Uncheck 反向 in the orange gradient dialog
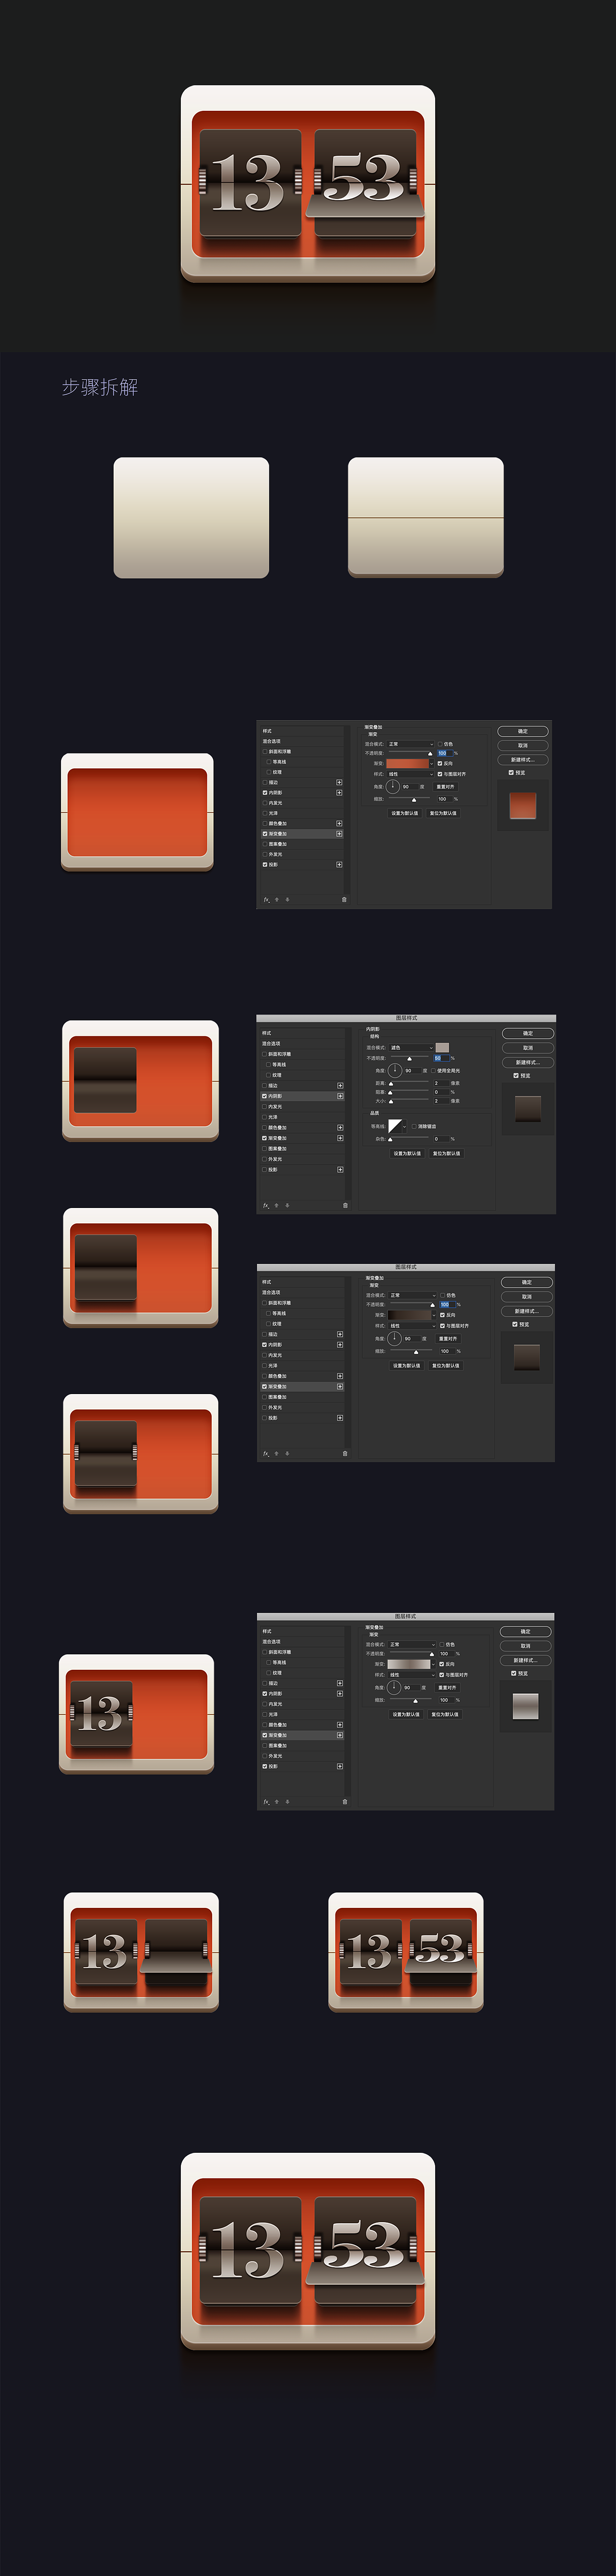Screen dimensions: 616x2576 (x=440, y=763)
